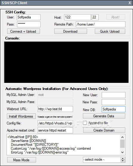Edit the Config file path field
Viewport: 133px width, 166px height.
tap(55, 123)
